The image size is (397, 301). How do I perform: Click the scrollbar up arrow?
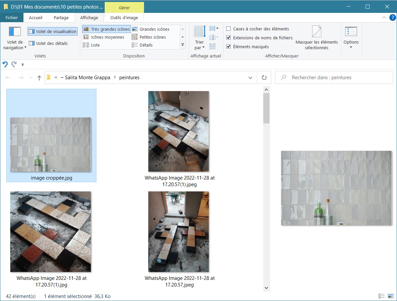(267, 89)
